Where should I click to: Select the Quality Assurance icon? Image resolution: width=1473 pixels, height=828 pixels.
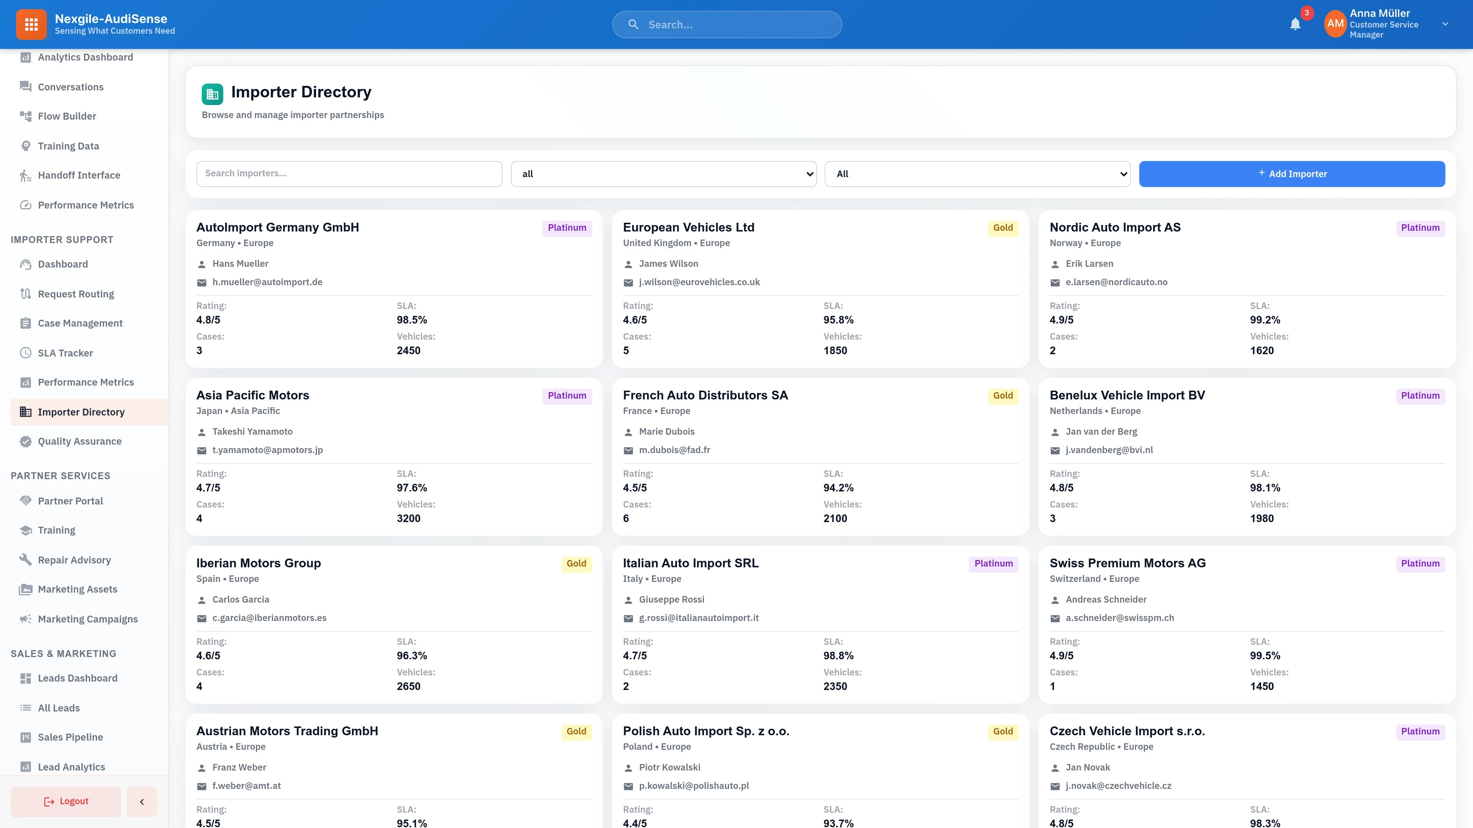(25, 441)
